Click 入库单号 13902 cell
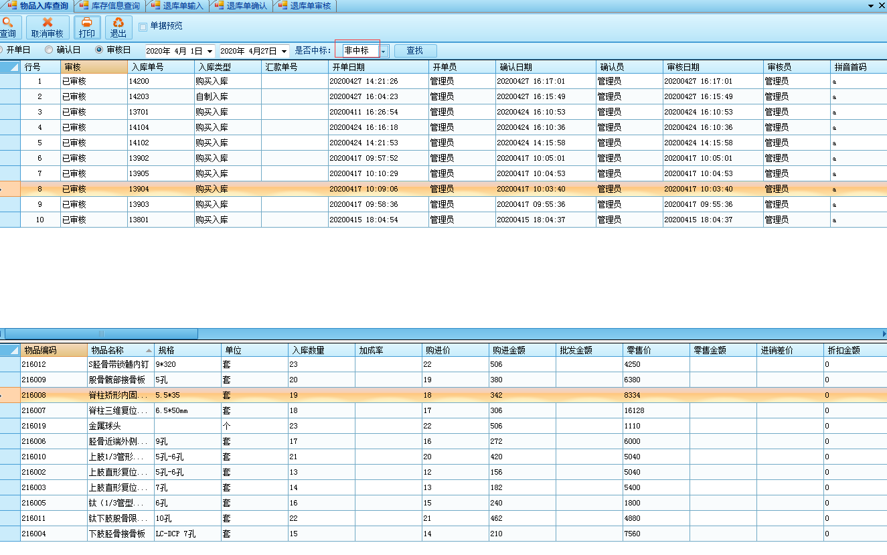887x555 pixels. coord(161,158)
